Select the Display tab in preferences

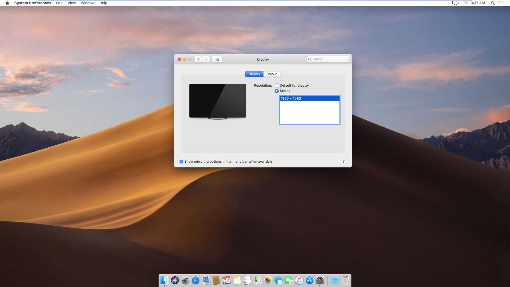pos(254,74)
